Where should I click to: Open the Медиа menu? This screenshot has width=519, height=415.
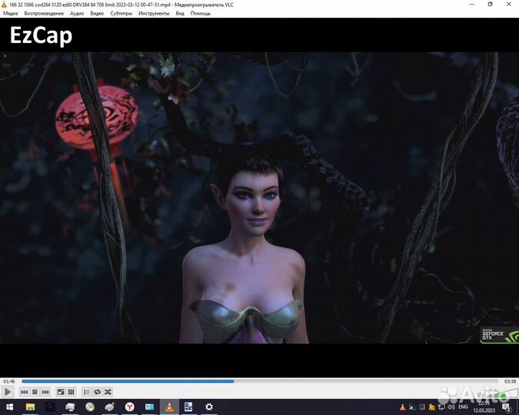click(10, 13)
